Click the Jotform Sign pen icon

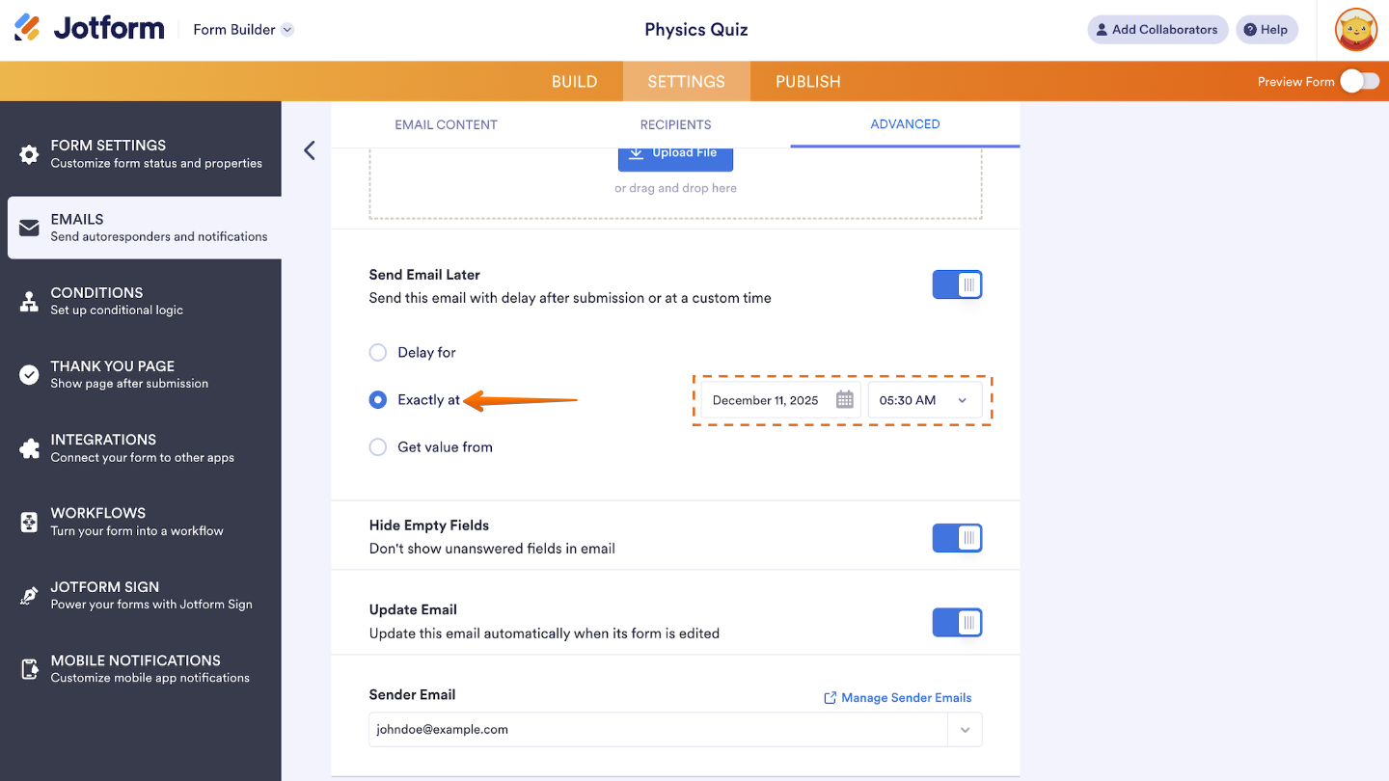pyautogui.click(x=30, y=596)
